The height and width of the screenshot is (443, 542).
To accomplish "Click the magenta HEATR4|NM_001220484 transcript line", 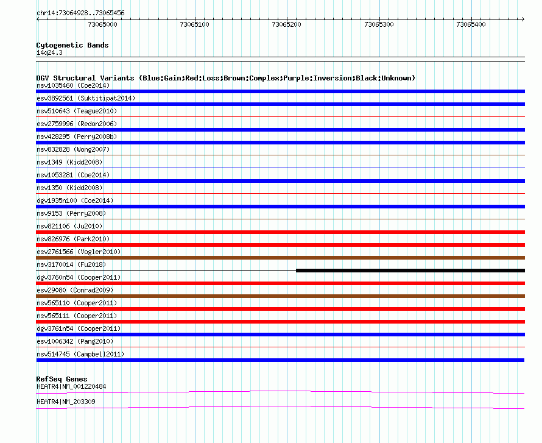I will (x=280, y=392).
